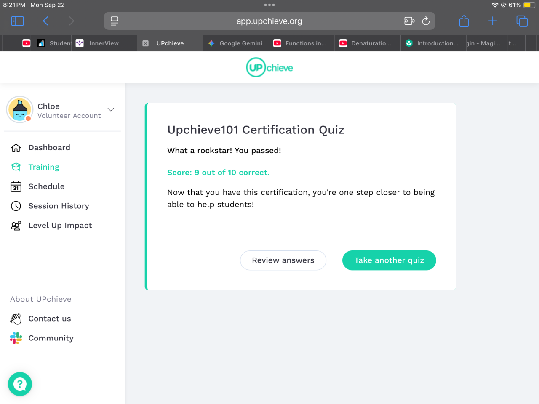Open the Community Slack link
539x404 pixels.
pos(51,338)
